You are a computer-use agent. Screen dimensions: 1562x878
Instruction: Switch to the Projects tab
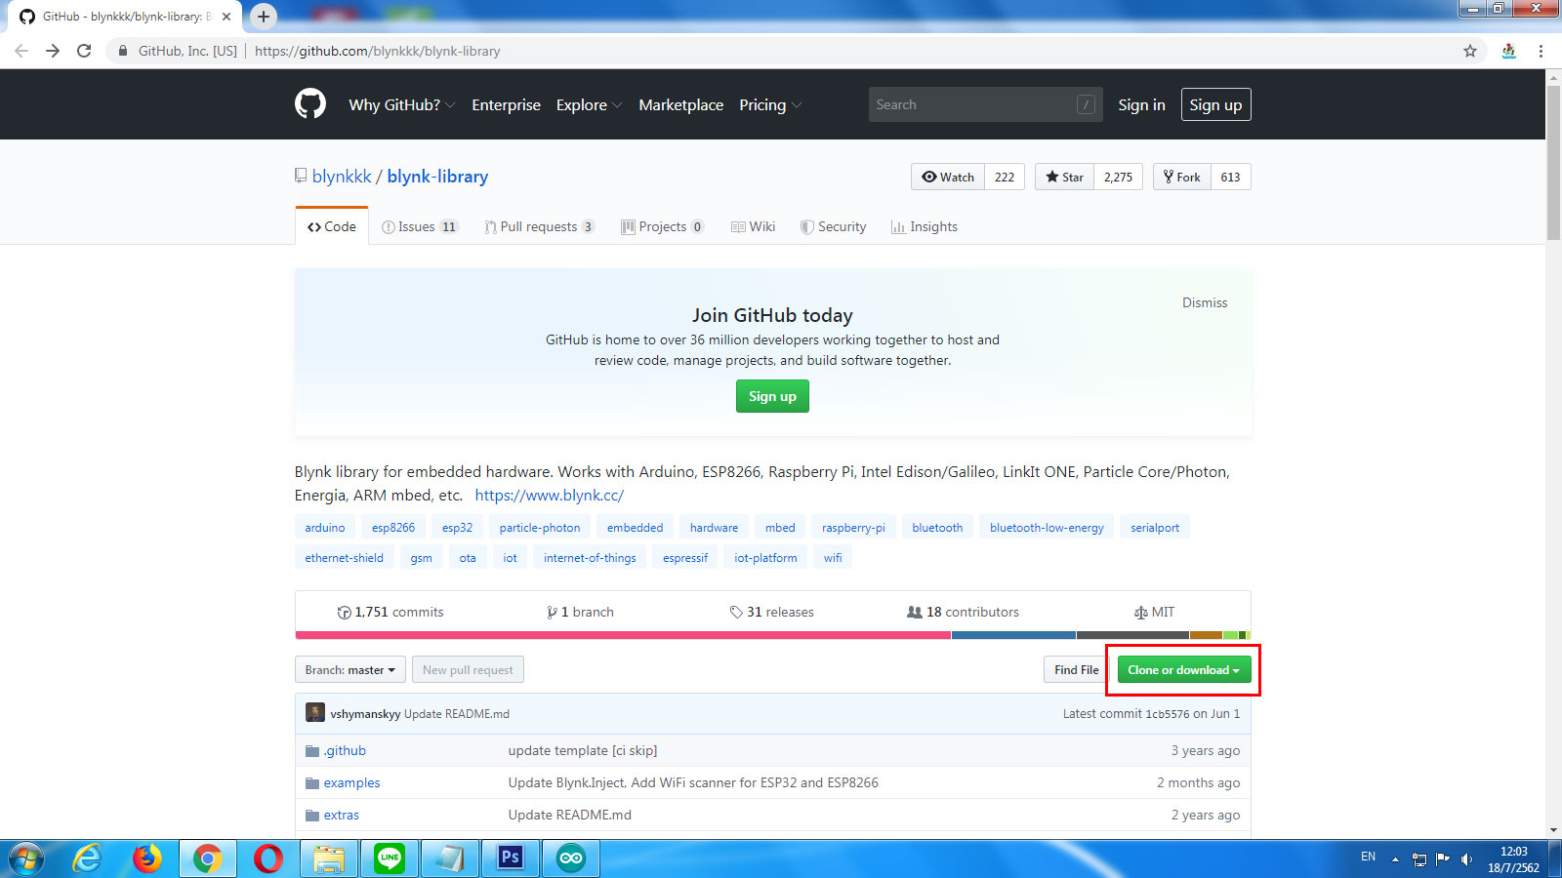point(663,226)
